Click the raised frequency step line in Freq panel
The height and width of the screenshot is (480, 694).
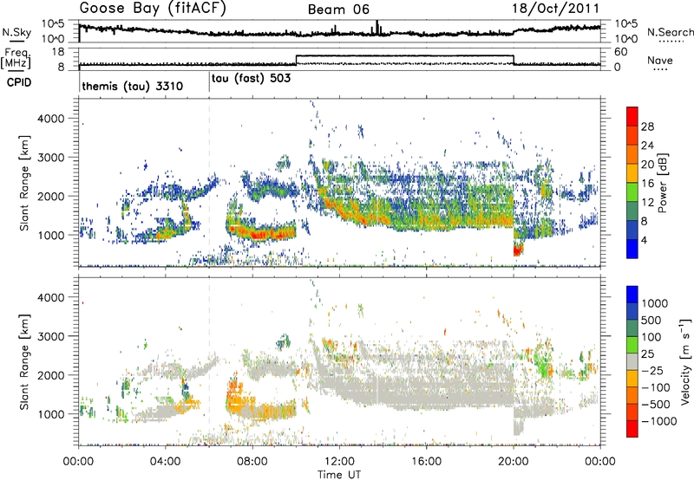click(404, 55)
